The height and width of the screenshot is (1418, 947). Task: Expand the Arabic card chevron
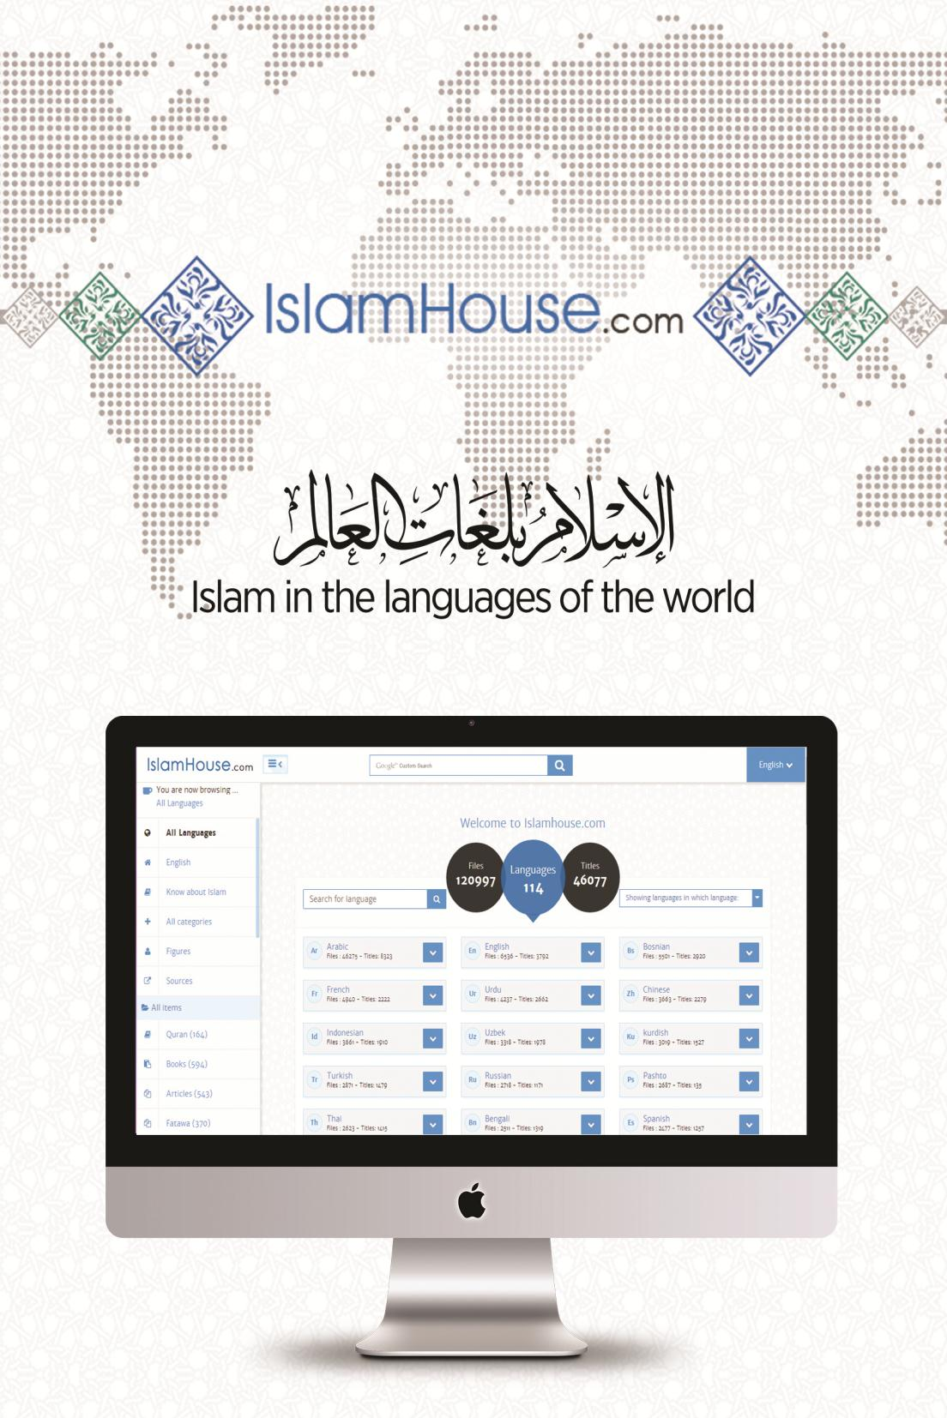(x=433, y=952)
